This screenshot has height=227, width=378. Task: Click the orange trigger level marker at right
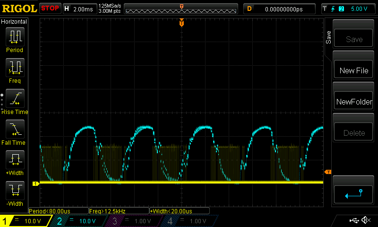point(328,172)
